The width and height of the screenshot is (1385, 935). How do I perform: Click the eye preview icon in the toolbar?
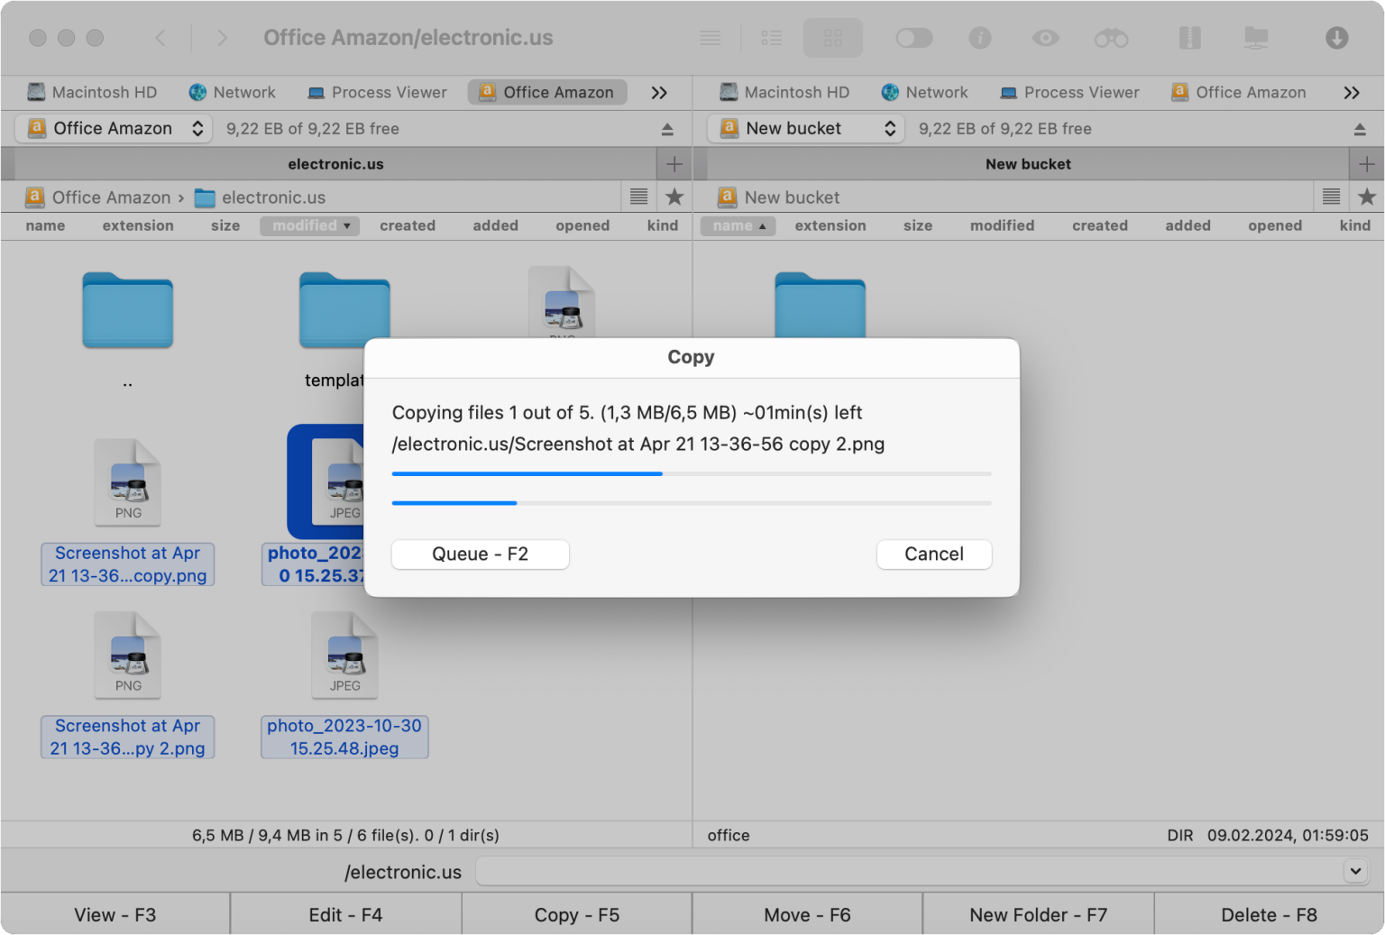coord(1045,38)
